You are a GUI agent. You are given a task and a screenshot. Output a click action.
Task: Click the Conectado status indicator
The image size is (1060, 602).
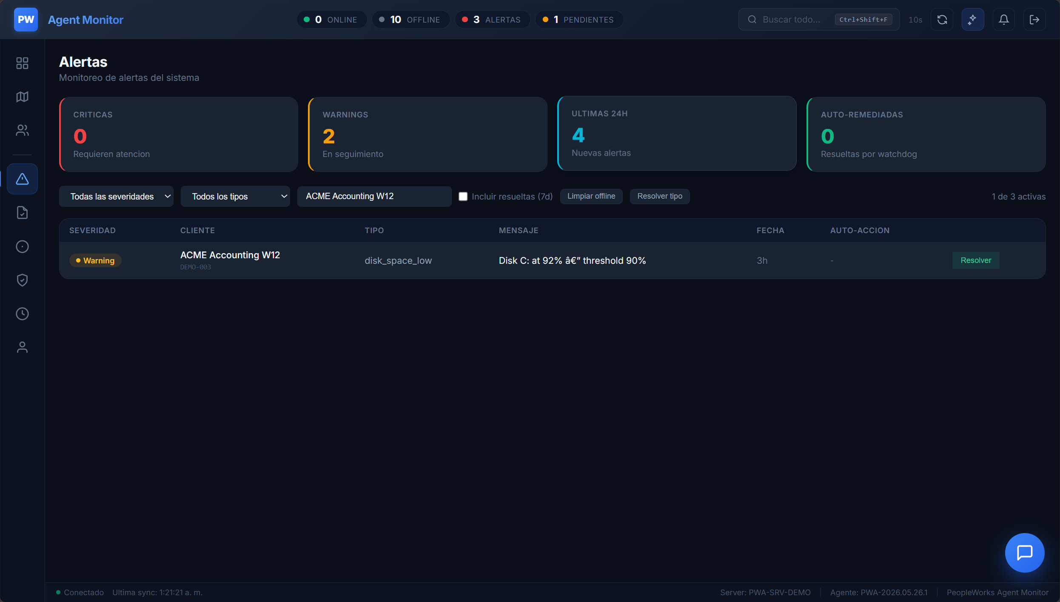tap(80, 592)
